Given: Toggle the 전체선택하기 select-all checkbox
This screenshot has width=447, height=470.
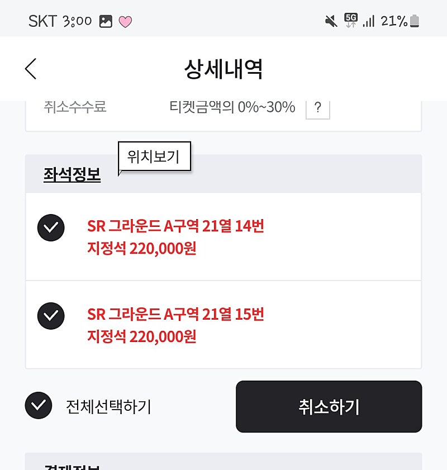Looking at the screenshot, I should [x=39, y=406].
